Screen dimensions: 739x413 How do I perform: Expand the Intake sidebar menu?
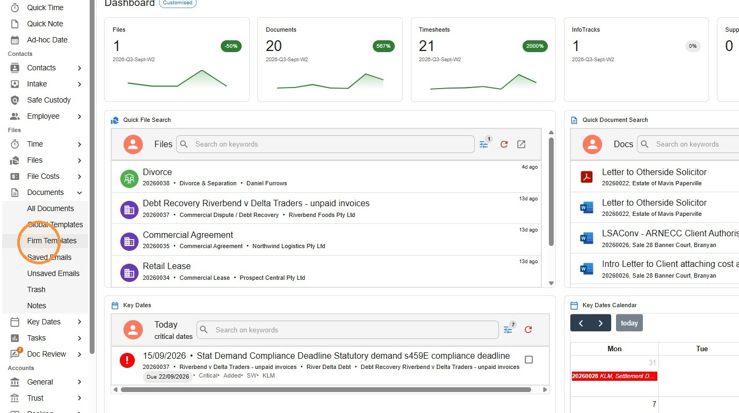(79, 84)
